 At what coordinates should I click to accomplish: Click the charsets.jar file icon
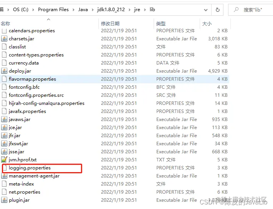4,38
